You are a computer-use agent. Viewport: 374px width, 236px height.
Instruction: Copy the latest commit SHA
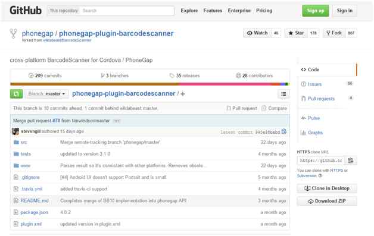[284, 131]
